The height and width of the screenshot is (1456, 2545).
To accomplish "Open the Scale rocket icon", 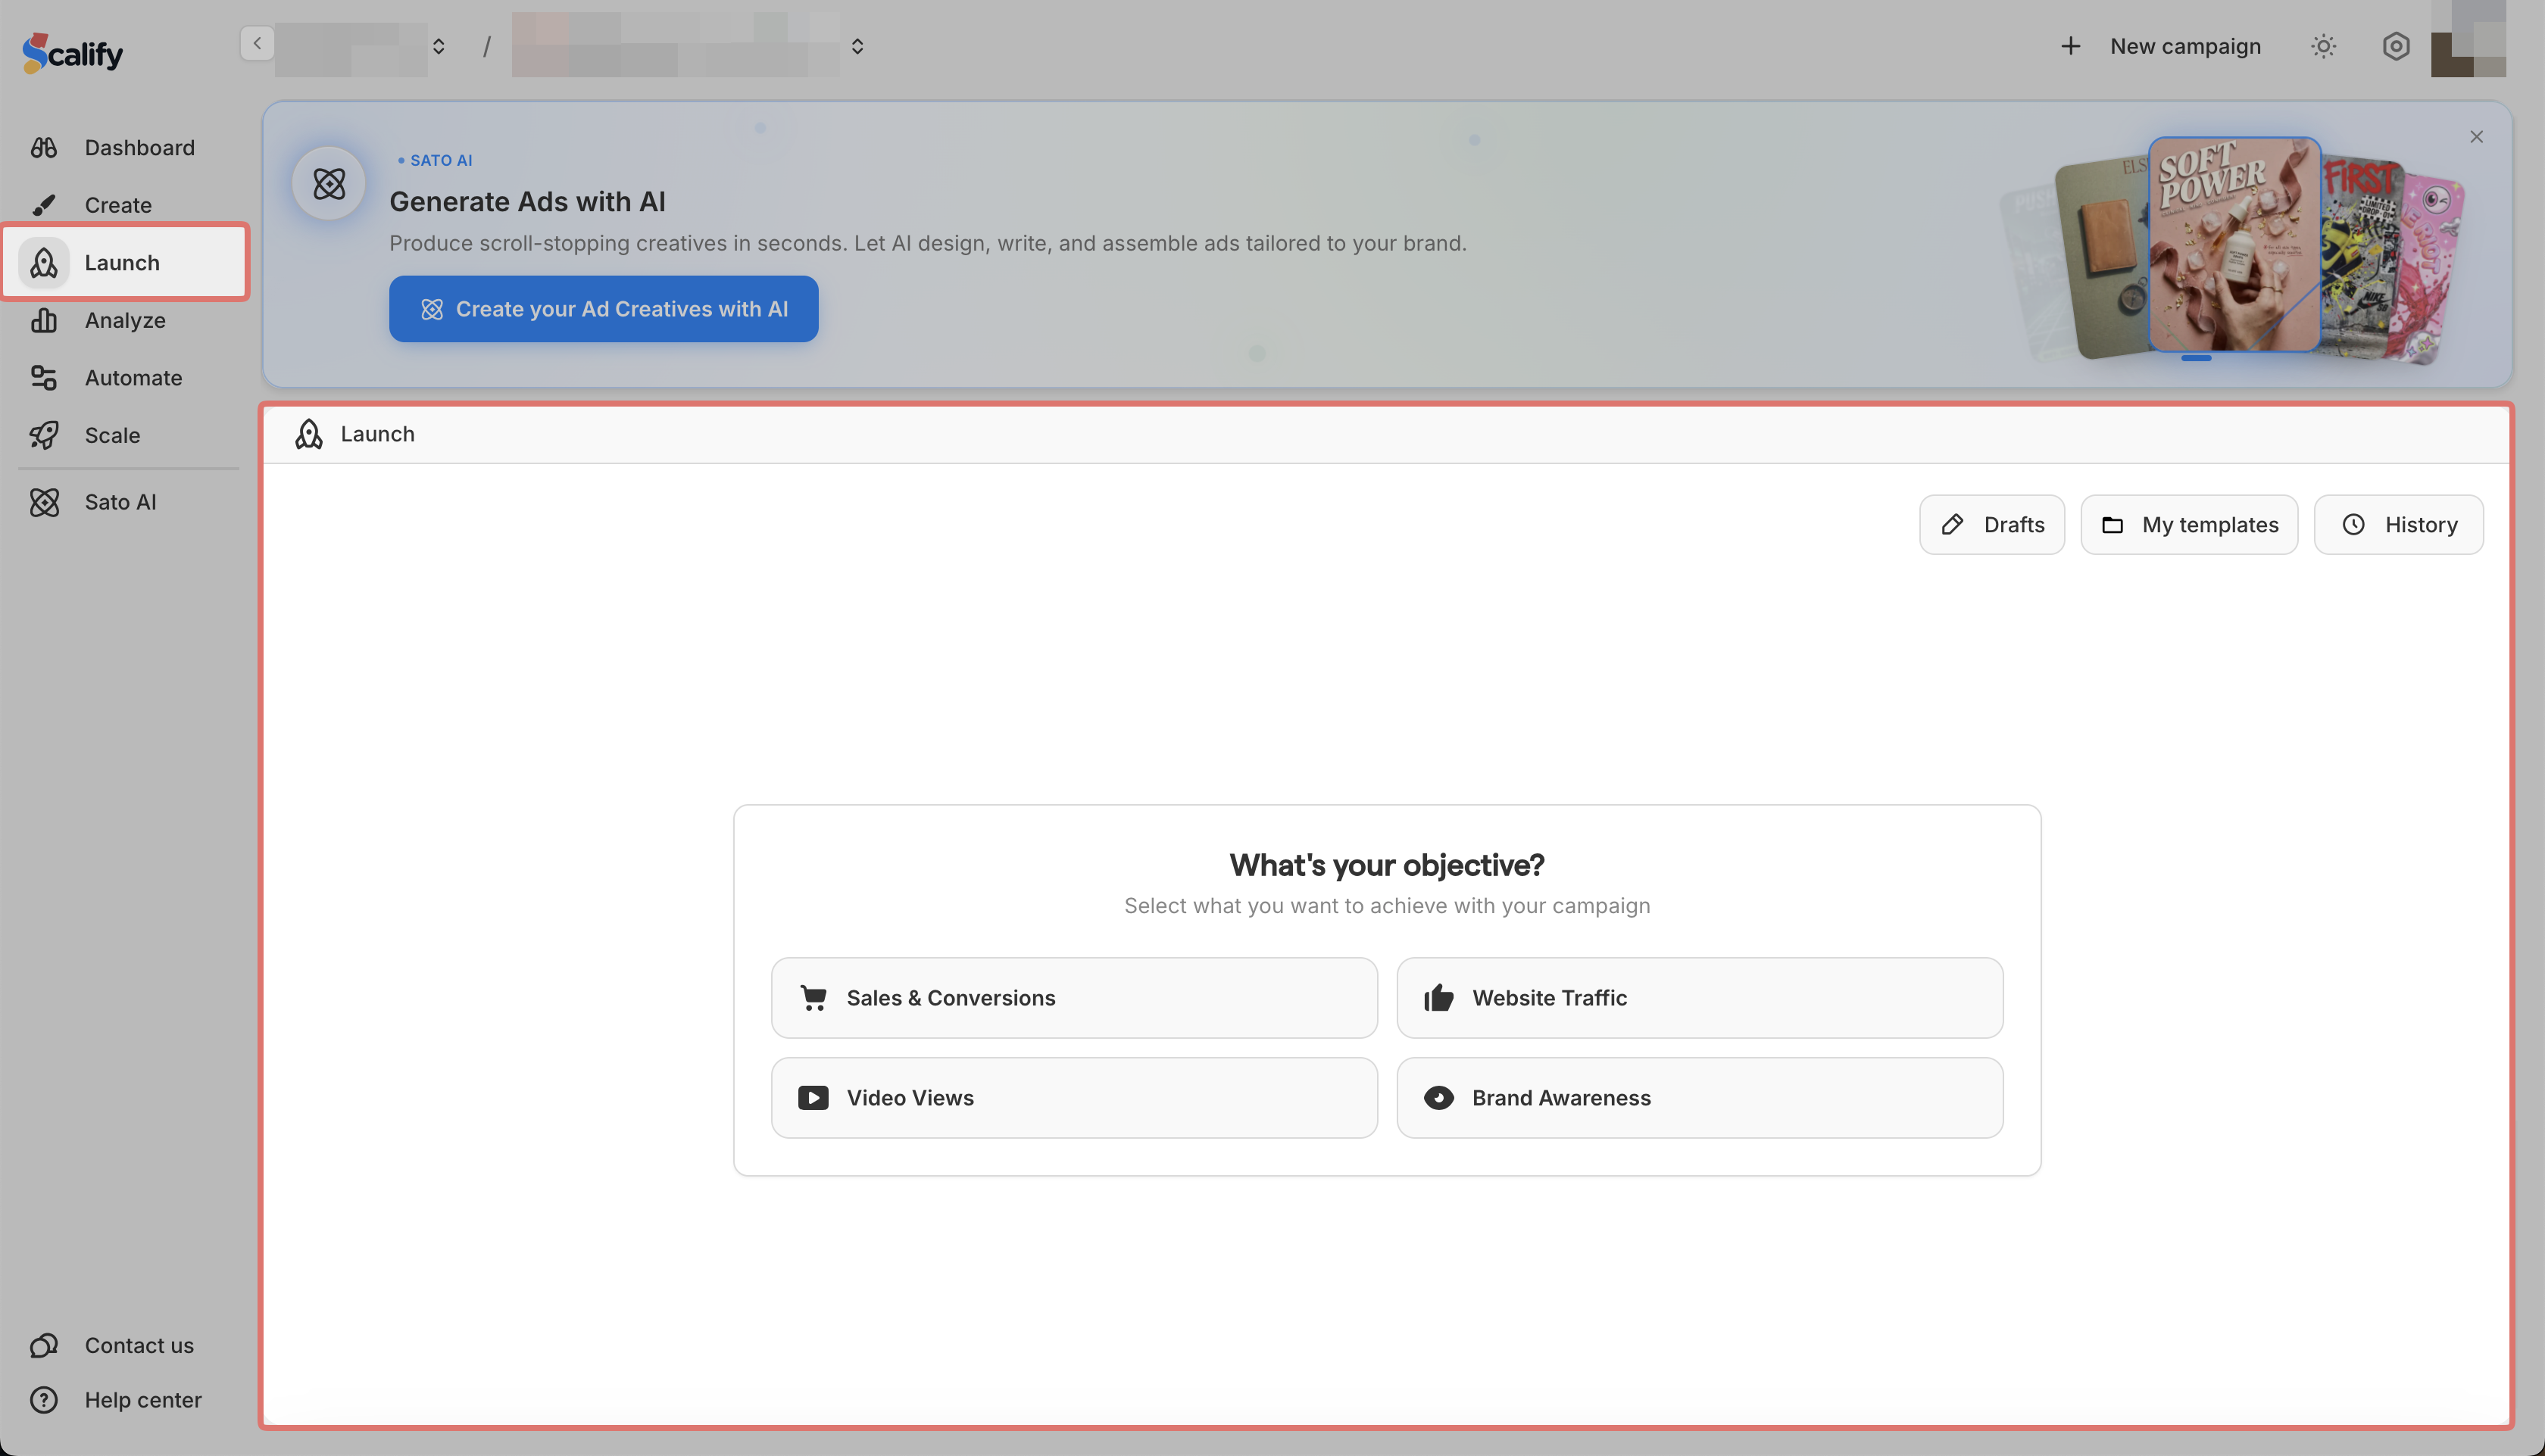I will [x=43, y=435].
